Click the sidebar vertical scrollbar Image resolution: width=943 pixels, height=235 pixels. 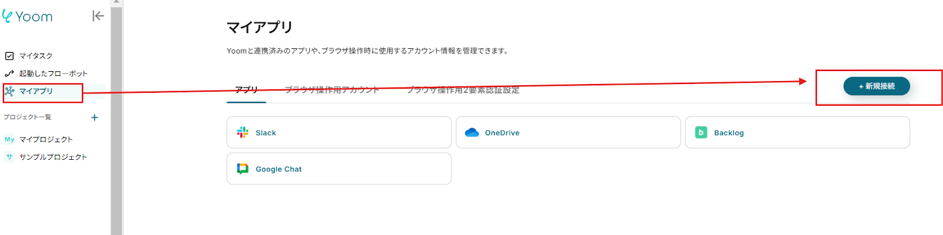pyautogui.click(x=116, y=117)
